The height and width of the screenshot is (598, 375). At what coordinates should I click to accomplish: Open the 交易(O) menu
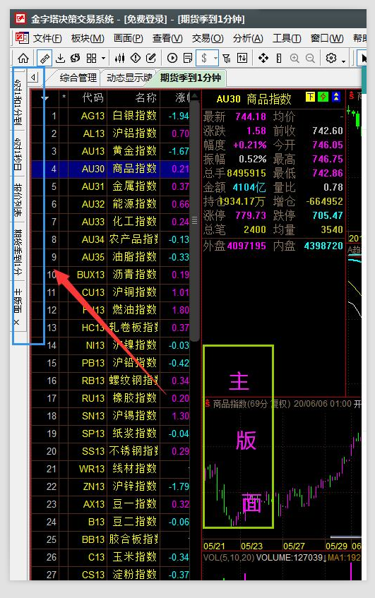[x=208, y=38]
